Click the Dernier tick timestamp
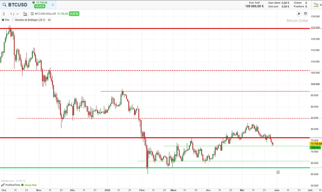 [x=13, y=181]
